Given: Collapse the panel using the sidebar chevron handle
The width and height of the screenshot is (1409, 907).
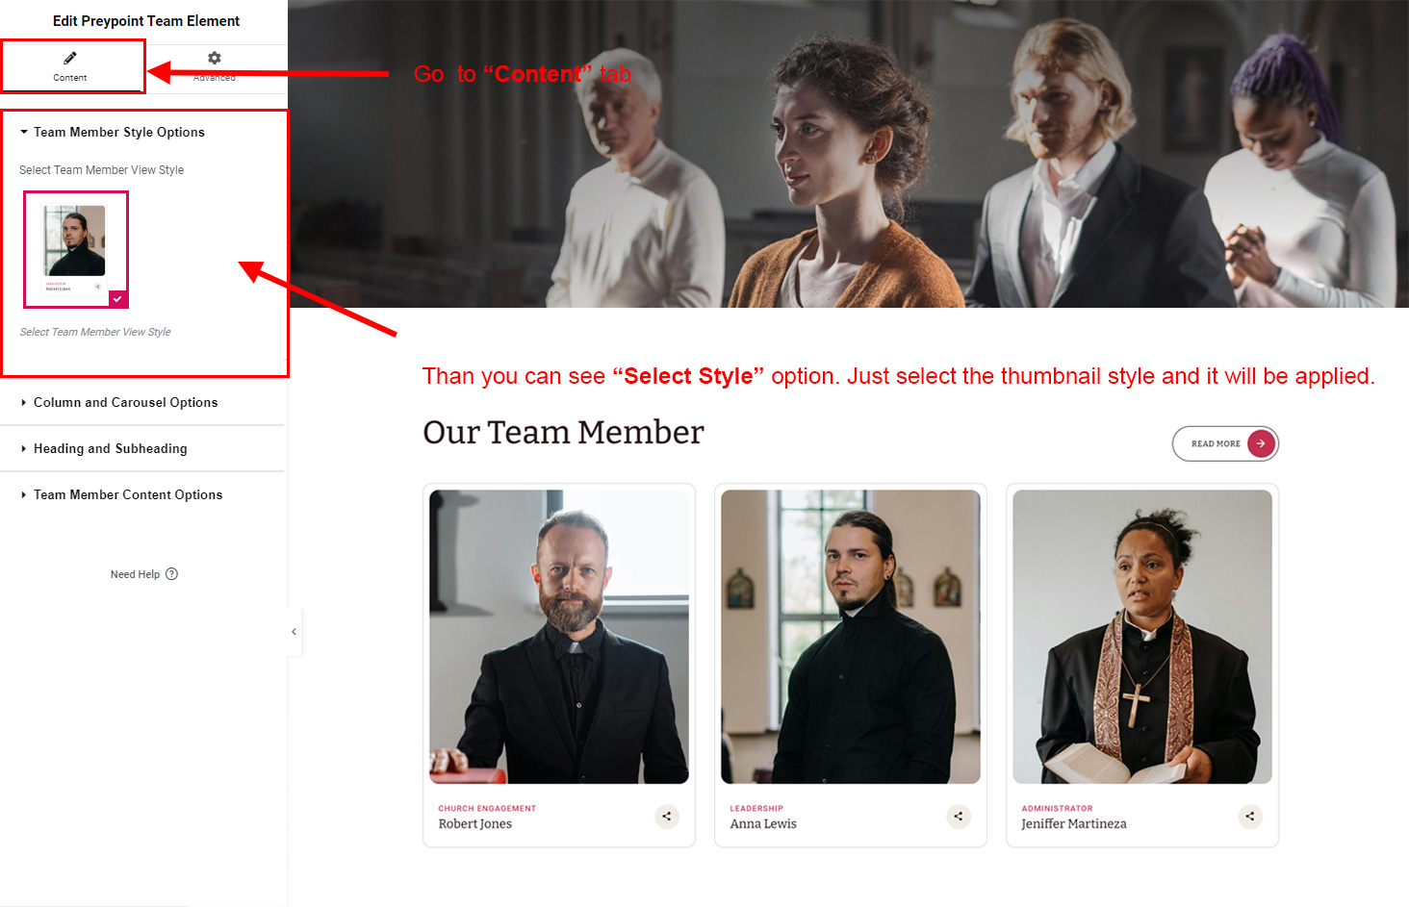Looking at the screenshot, I should [295, 632].
